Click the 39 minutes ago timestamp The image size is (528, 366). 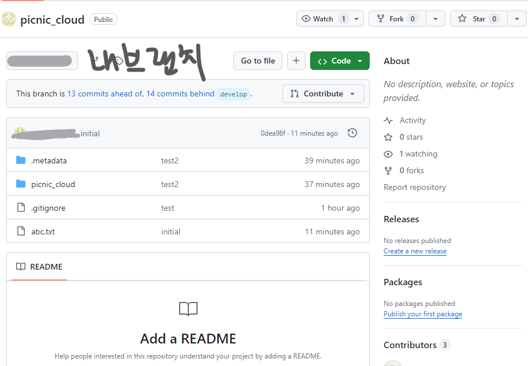[332, 161]
